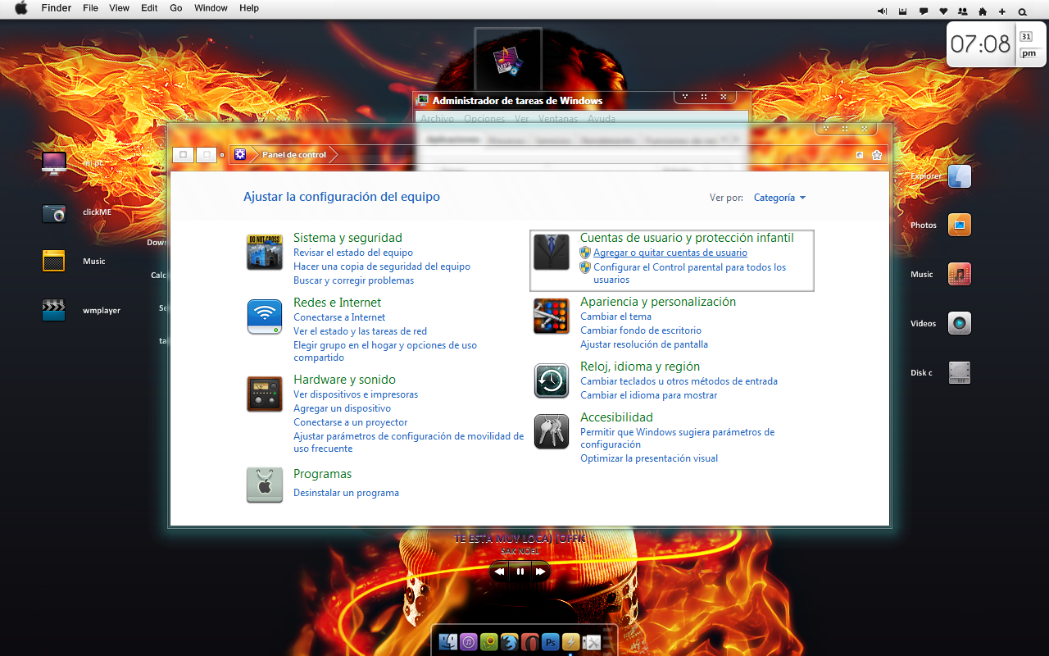Open the Disk c drive shortcut
Image resolution: width=1049 pixels, height=656 pixels.
(x=960, y=372)
